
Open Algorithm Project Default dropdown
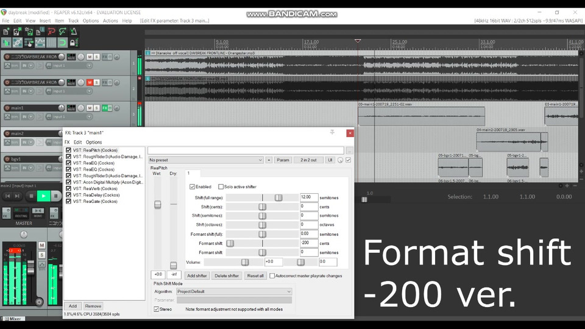[234, 291]
